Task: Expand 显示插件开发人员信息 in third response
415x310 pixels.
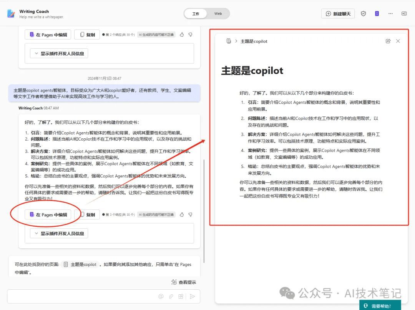Action: tap(59, 233)
